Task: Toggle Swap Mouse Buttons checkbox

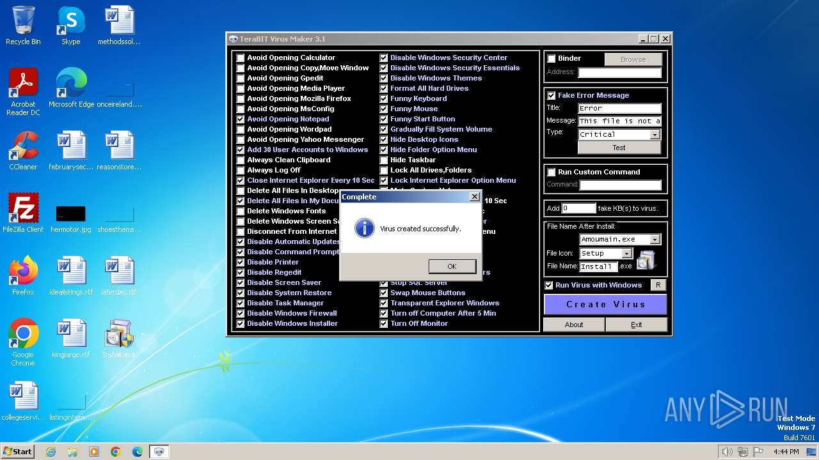Action: [x=384, y=293]
